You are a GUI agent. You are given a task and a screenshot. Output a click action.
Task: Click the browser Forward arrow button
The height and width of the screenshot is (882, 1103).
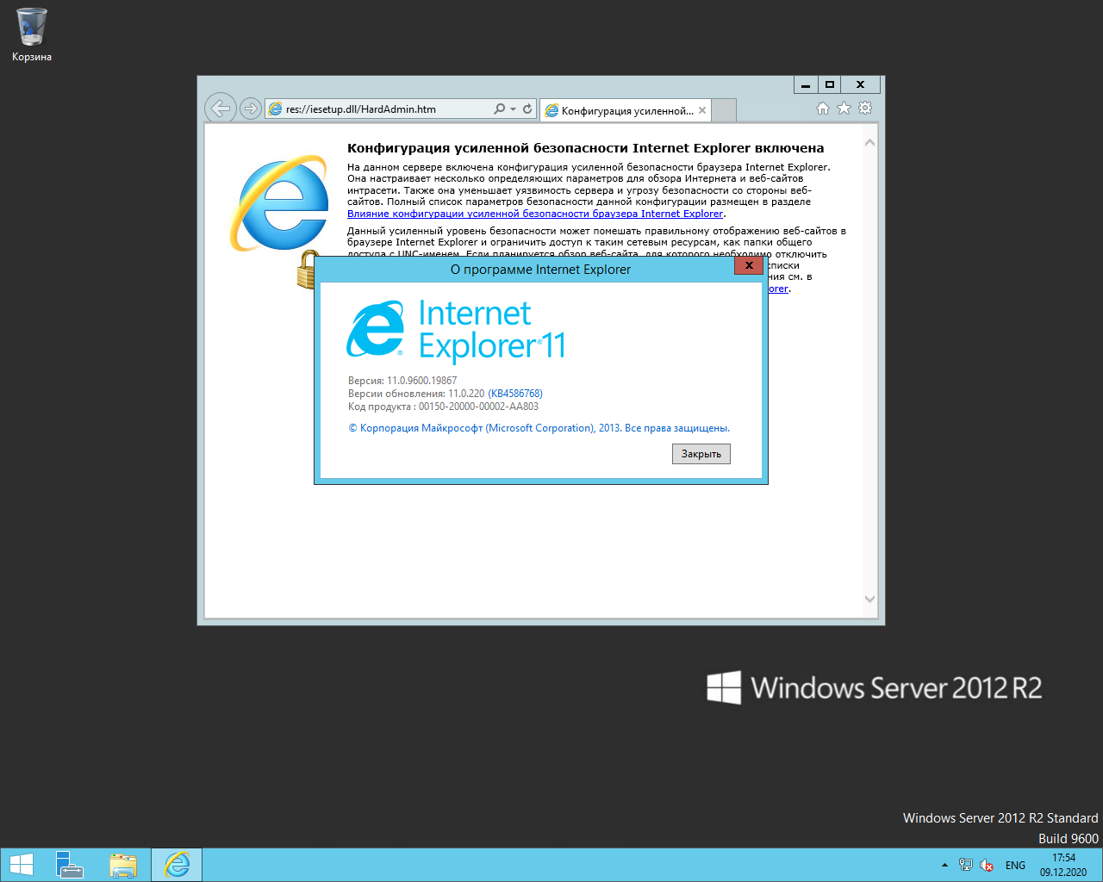point(251,109)
